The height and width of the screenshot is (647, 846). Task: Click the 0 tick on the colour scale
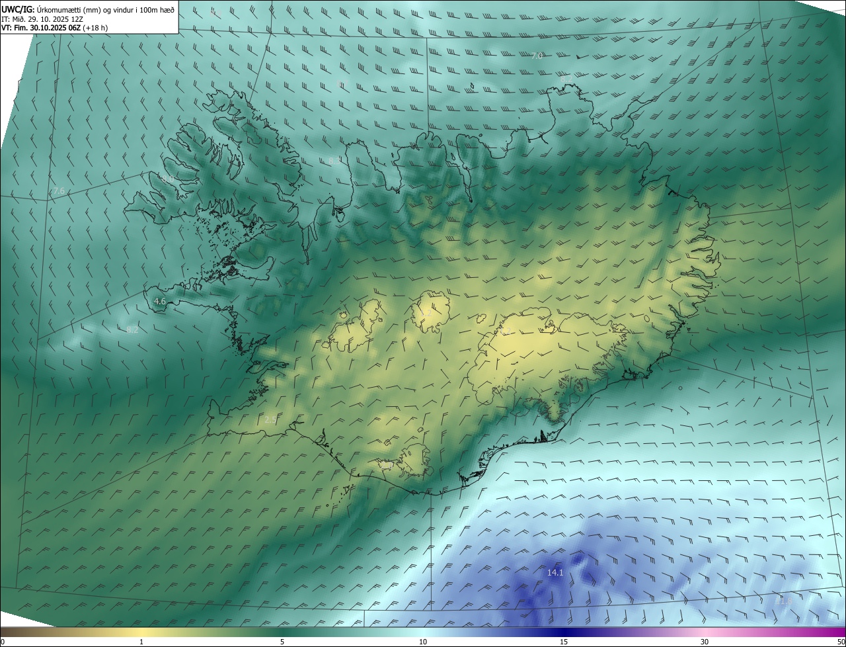coord(3,642)
